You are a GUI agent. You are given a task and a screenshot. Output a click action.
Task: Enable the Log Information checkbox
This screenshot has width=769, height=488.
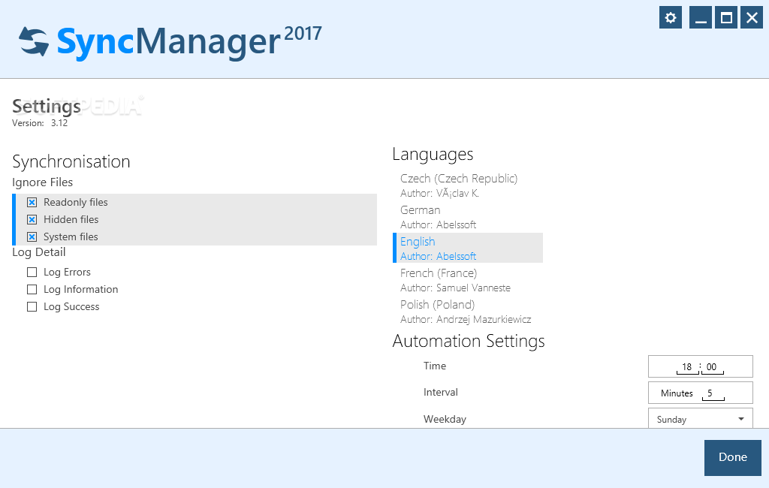coord(32,289)
